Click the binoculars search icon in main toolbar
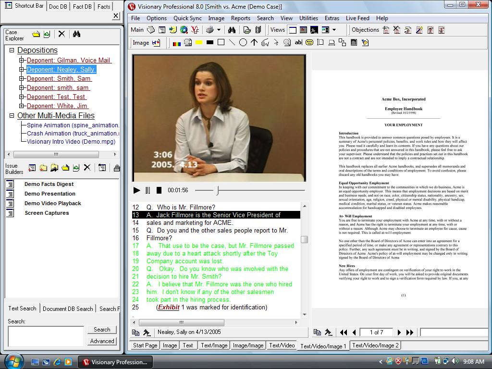The image size is (492, 369). click(231, 30)
